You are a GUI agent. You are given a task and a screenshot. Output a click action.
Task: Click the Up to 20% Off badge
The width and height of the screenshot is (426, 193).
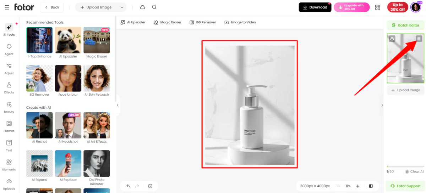[398, 7]
